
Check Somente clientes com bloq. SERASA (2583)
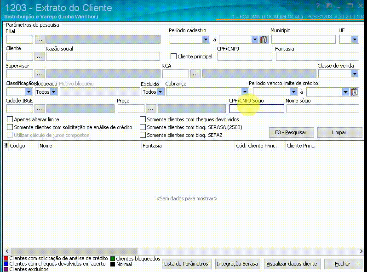(x=143, y=127)
